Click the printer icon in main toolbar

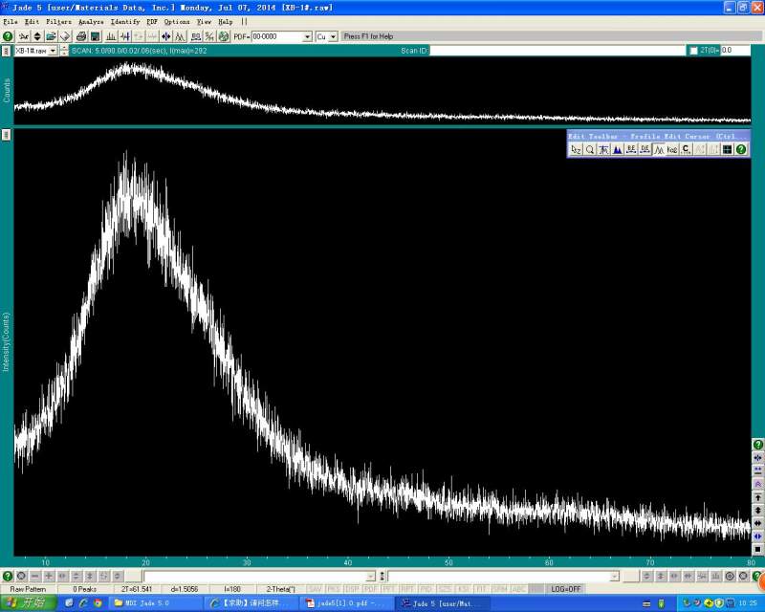click(x=81, y=36)
